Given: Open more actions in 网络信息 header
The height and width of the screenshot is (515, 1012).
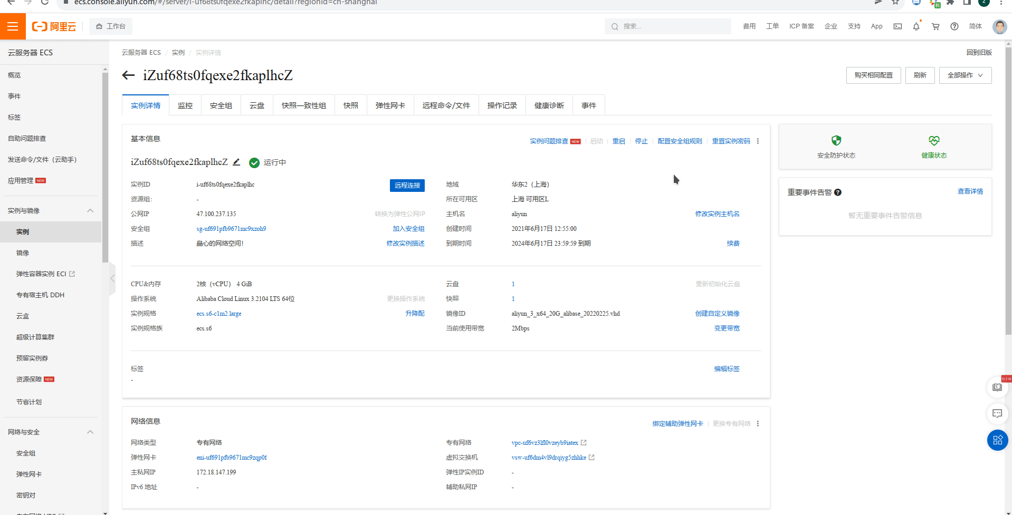Looking at the screenshot, I should pos(758,424).
